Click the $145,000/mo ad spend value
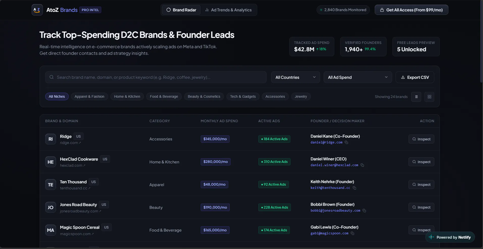This screenshot has width=483, height=249. pos(215,139)
